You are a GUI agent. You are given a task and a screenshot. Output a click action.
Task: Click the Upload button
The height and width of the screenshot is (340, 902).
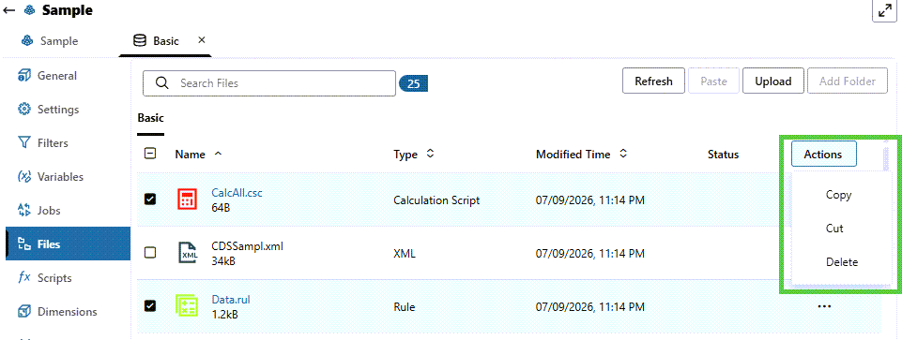773,81
